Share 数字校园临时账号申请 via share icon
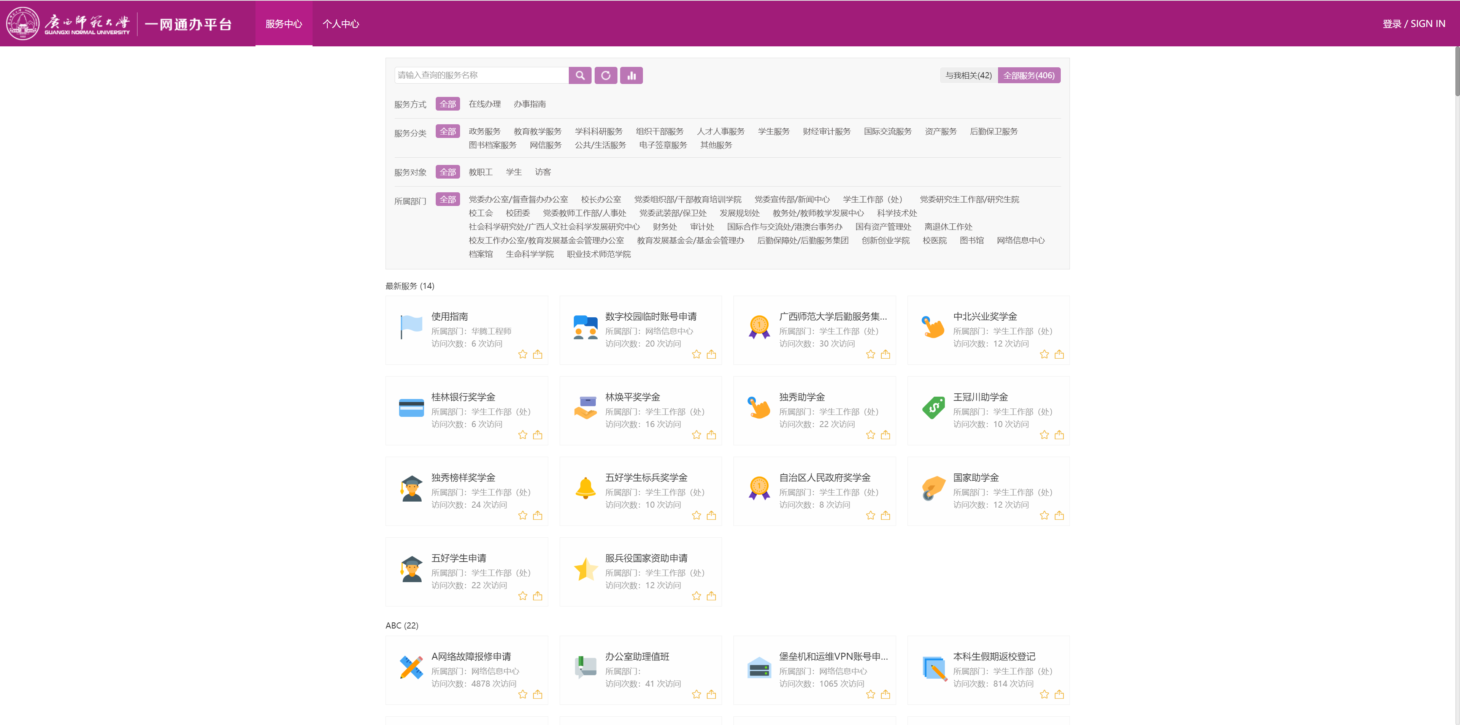 (711, 355)
